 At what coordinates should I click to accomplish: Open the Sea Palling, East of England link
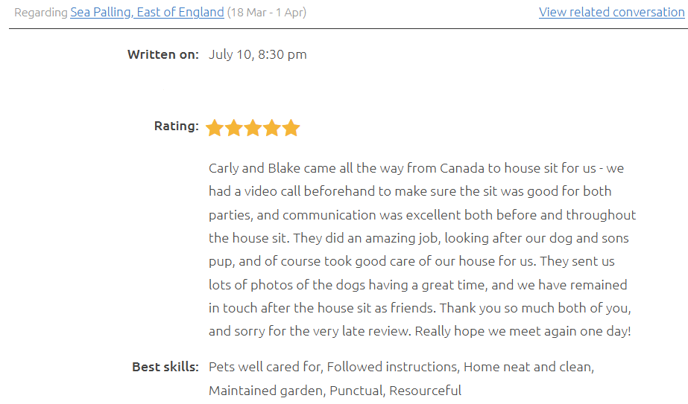147,13
